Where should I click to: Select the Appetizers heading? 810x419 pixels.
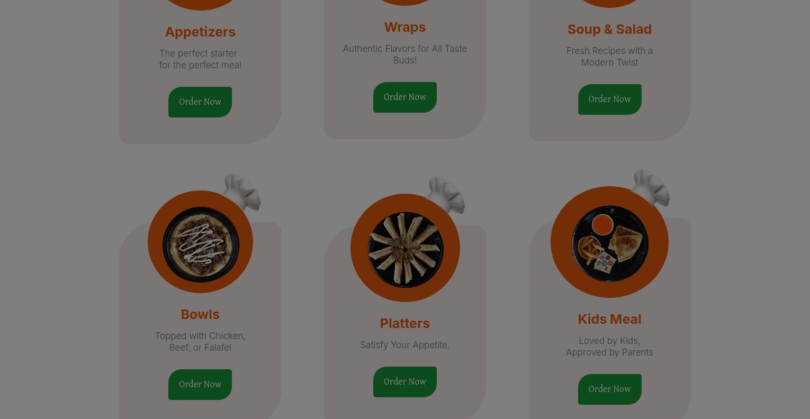pyautogui.click(x=200, y=32)
